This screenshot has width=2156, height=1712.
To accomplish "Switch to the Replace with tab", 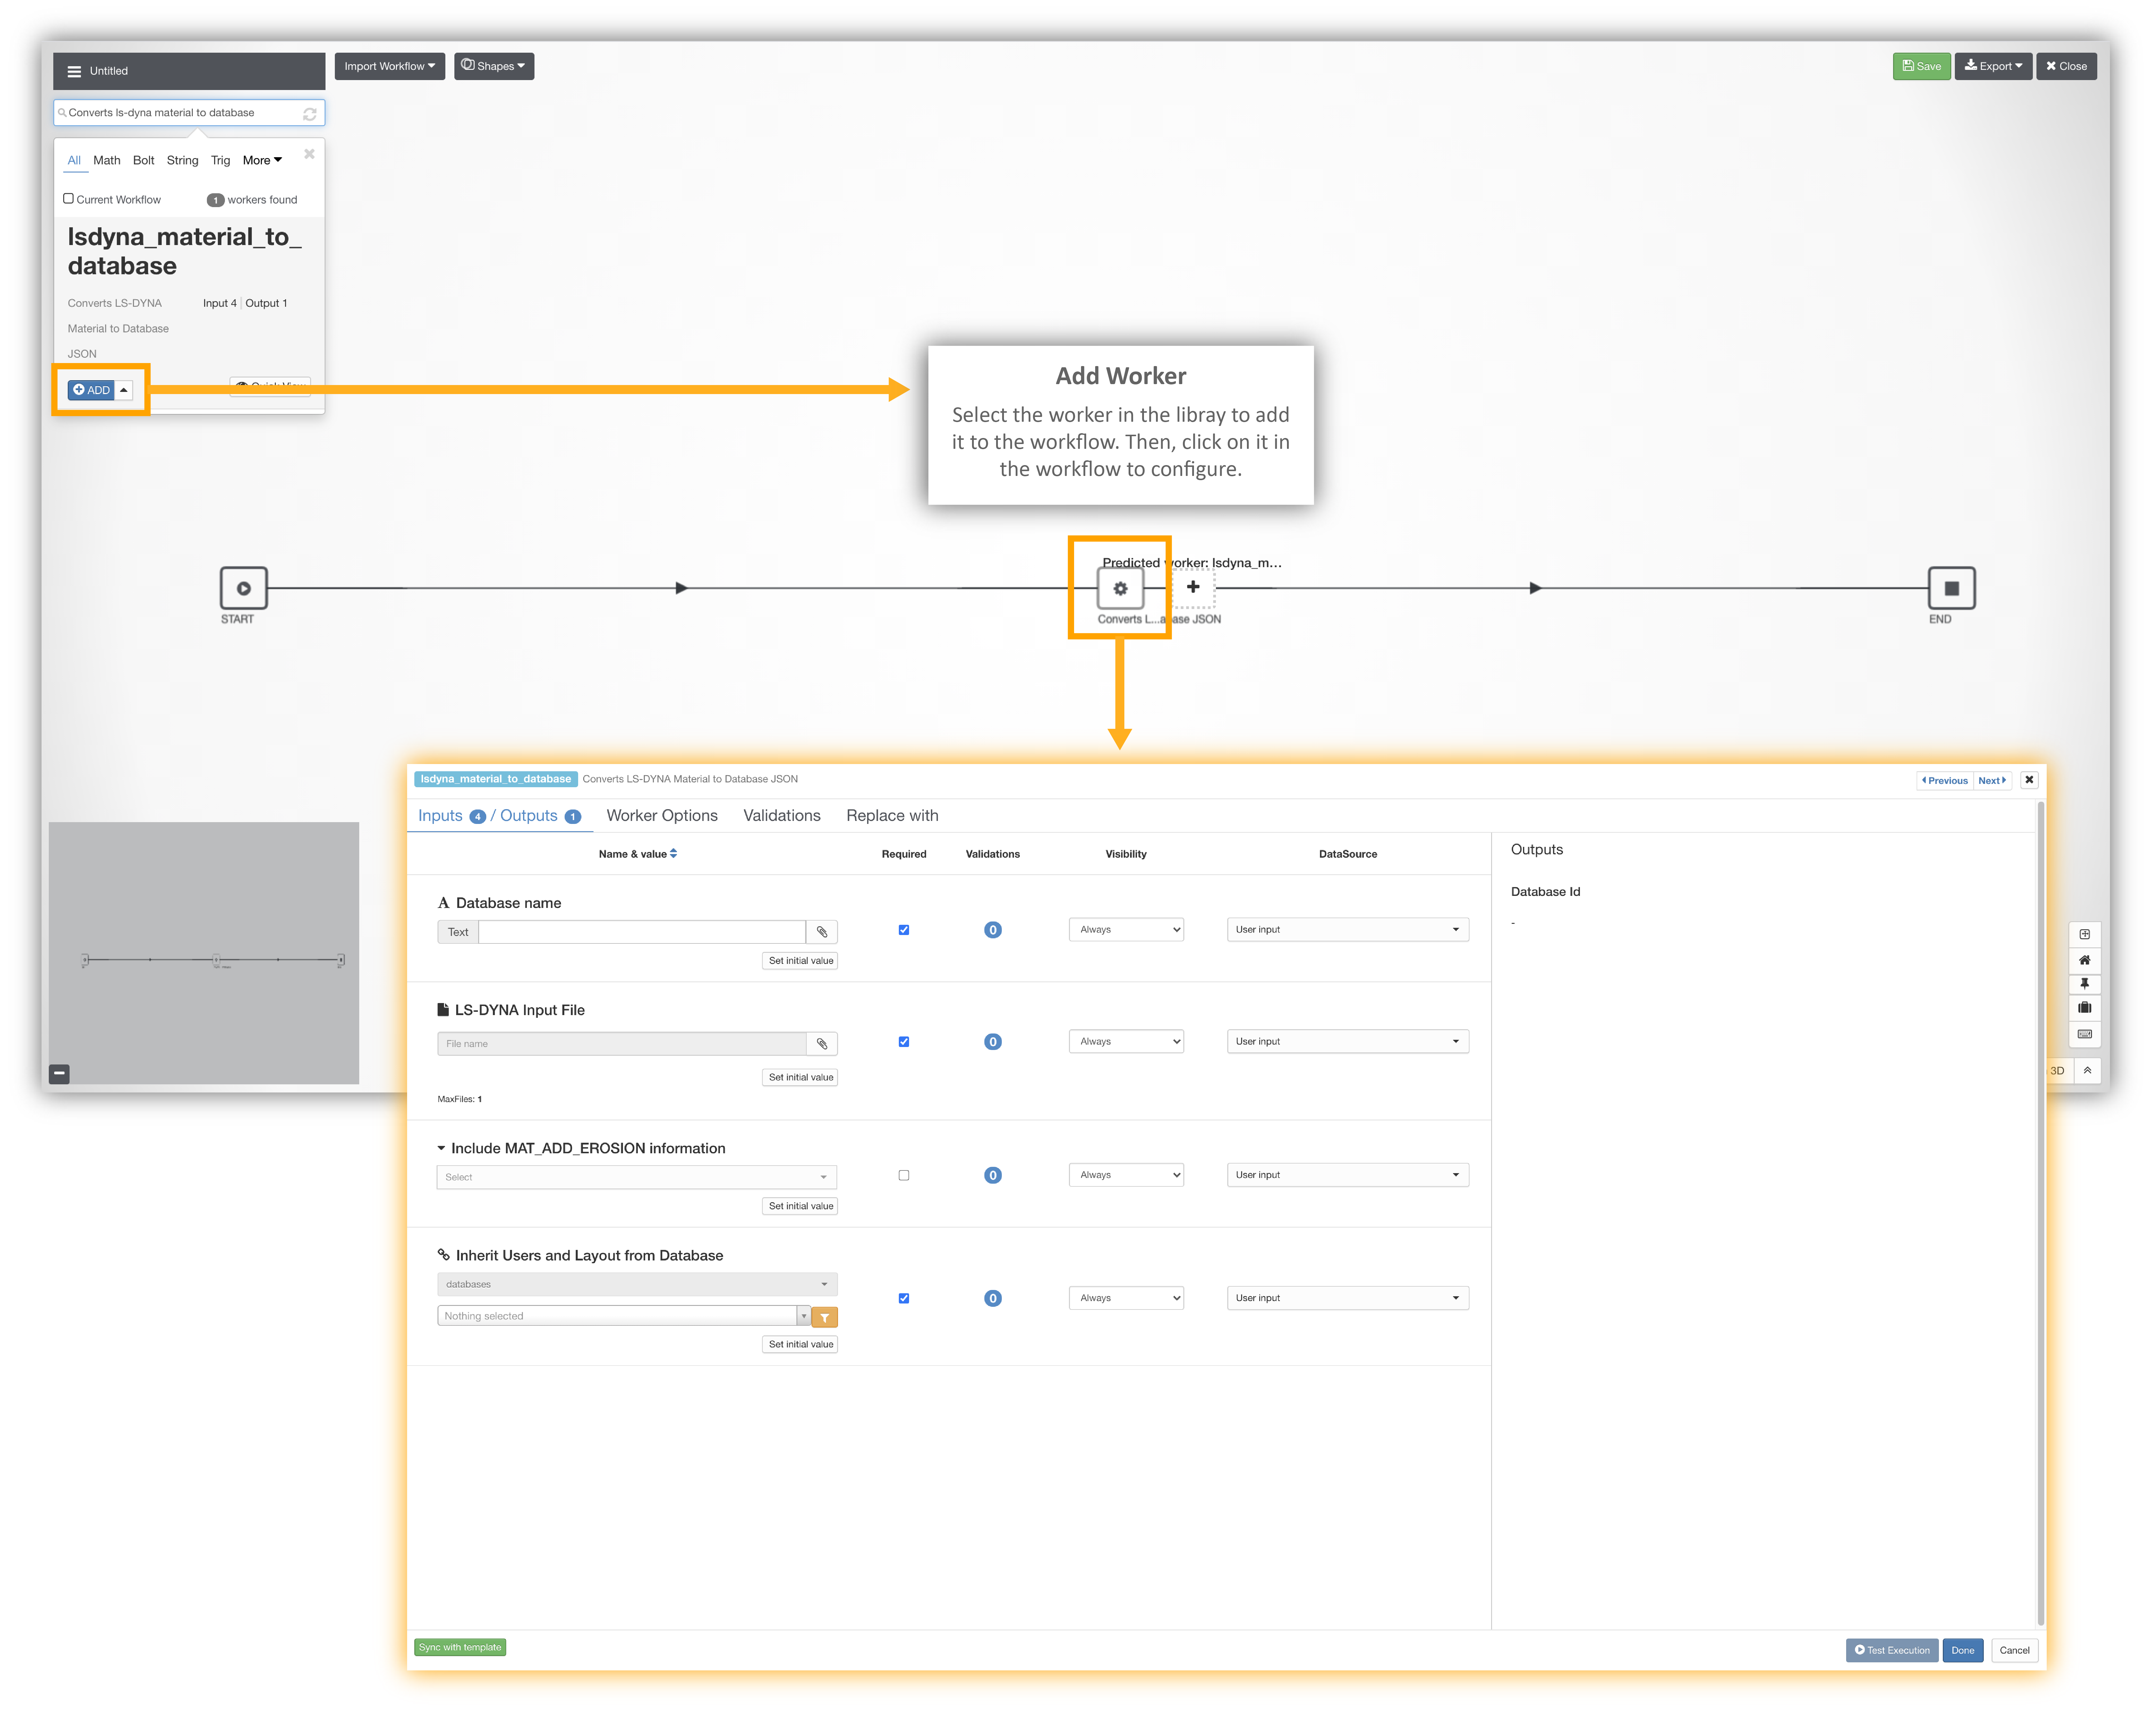I will [892, 816].
